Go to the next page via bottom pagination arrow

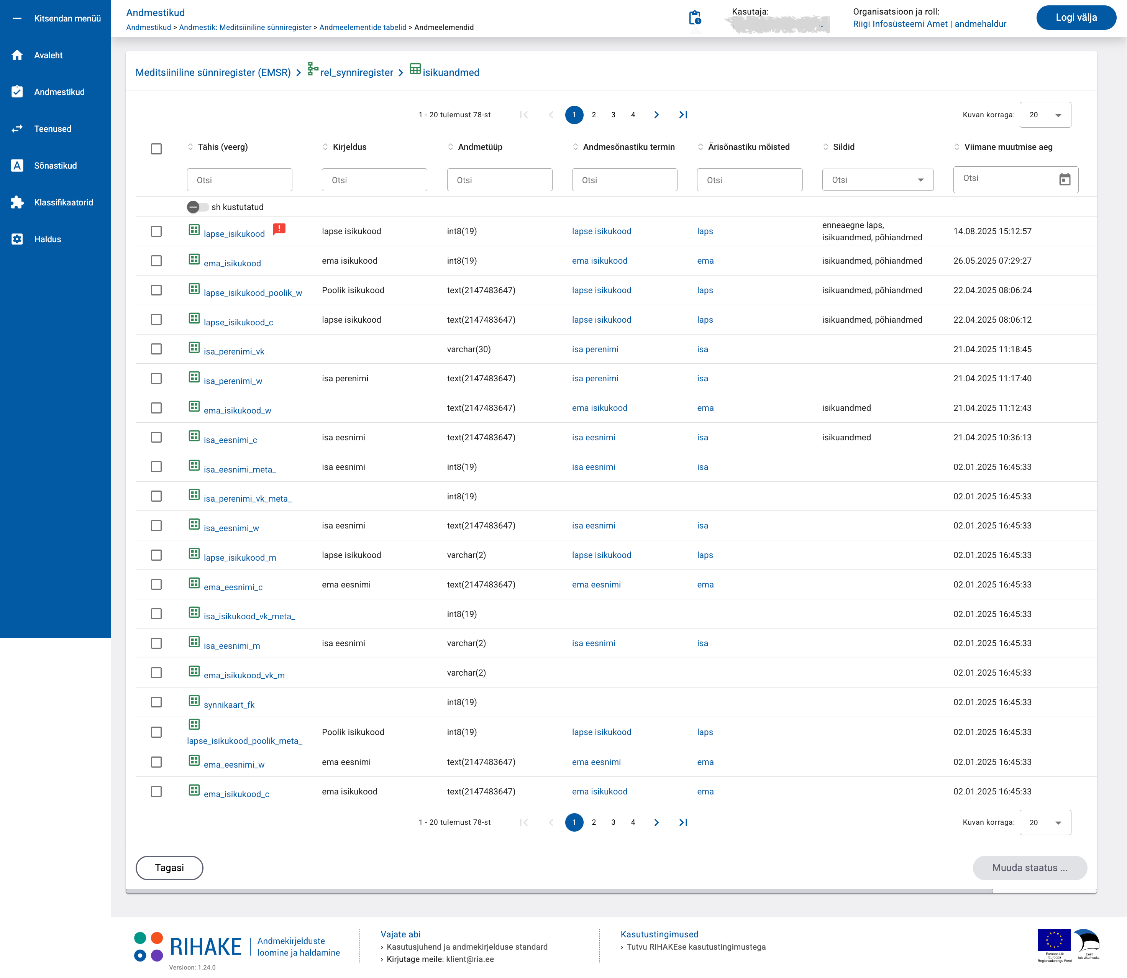pyautogui.click(x=656, y=822)
